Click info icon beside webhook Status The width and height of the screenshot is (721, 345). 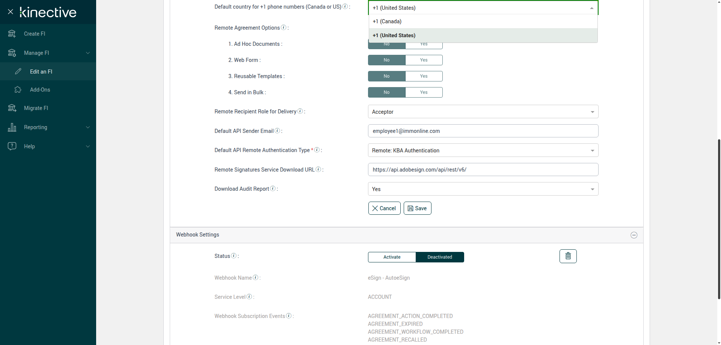pyautogui.click(x=234, y=256)
